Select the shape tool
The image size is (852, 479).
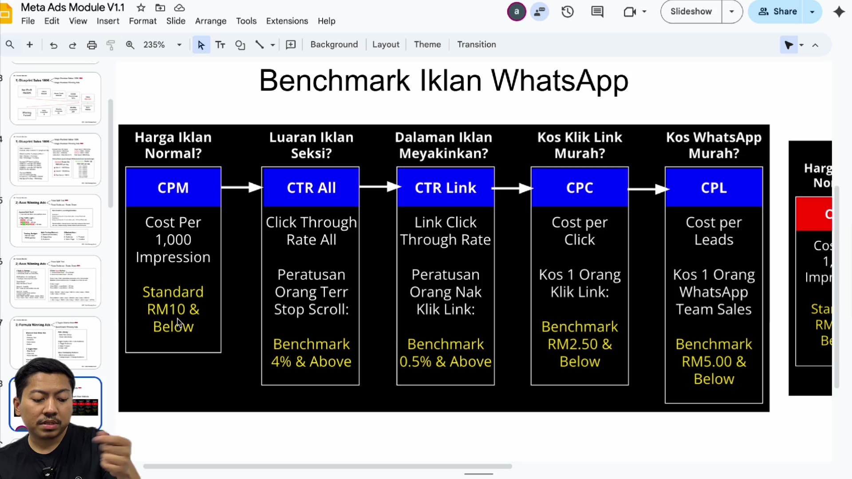240,45
